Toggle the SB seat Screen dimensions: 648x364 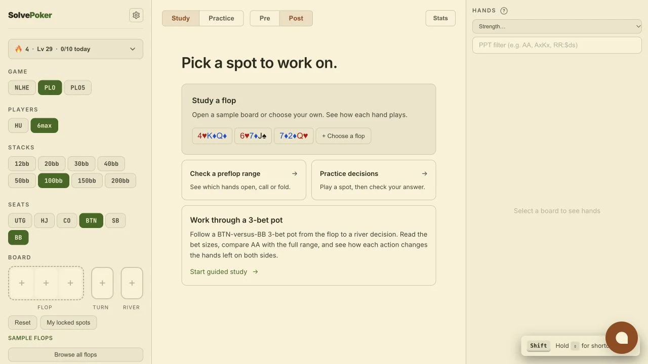coord(115,221)
